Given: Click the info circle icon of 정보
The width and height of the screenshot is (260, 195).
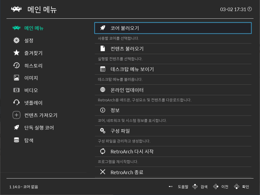Looking at the screenshot, I should point(103,110).
